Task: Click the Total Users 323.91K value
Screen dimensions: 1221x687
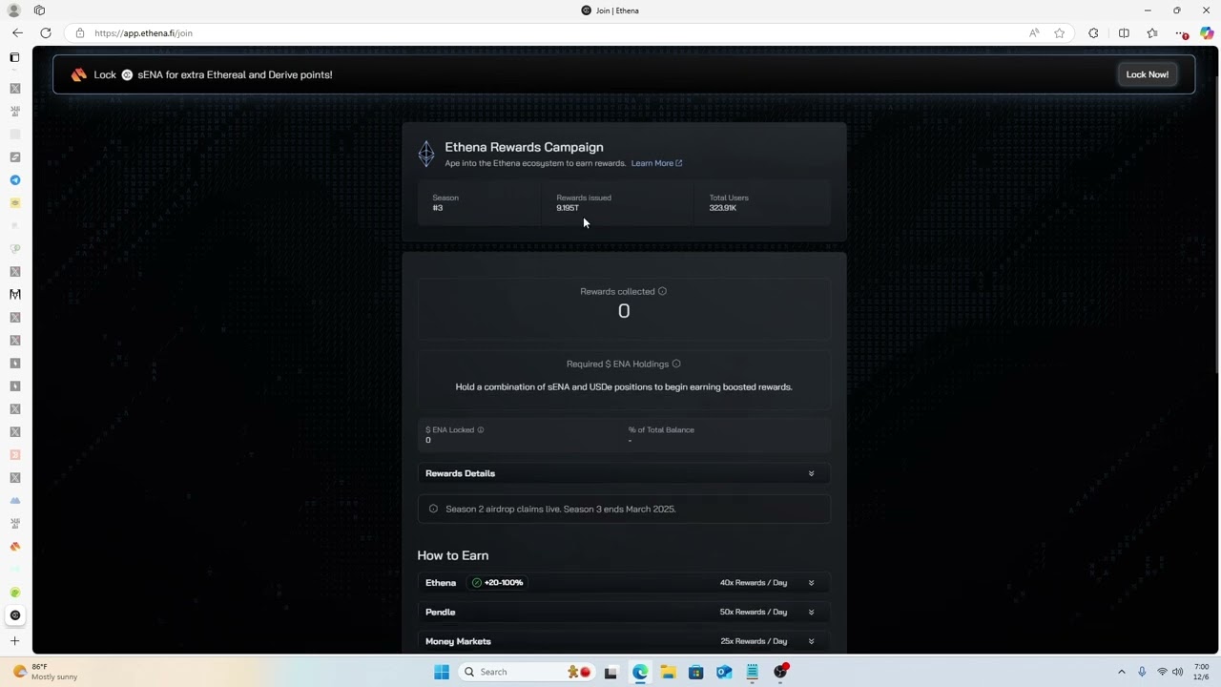Action: pos(722,208)
